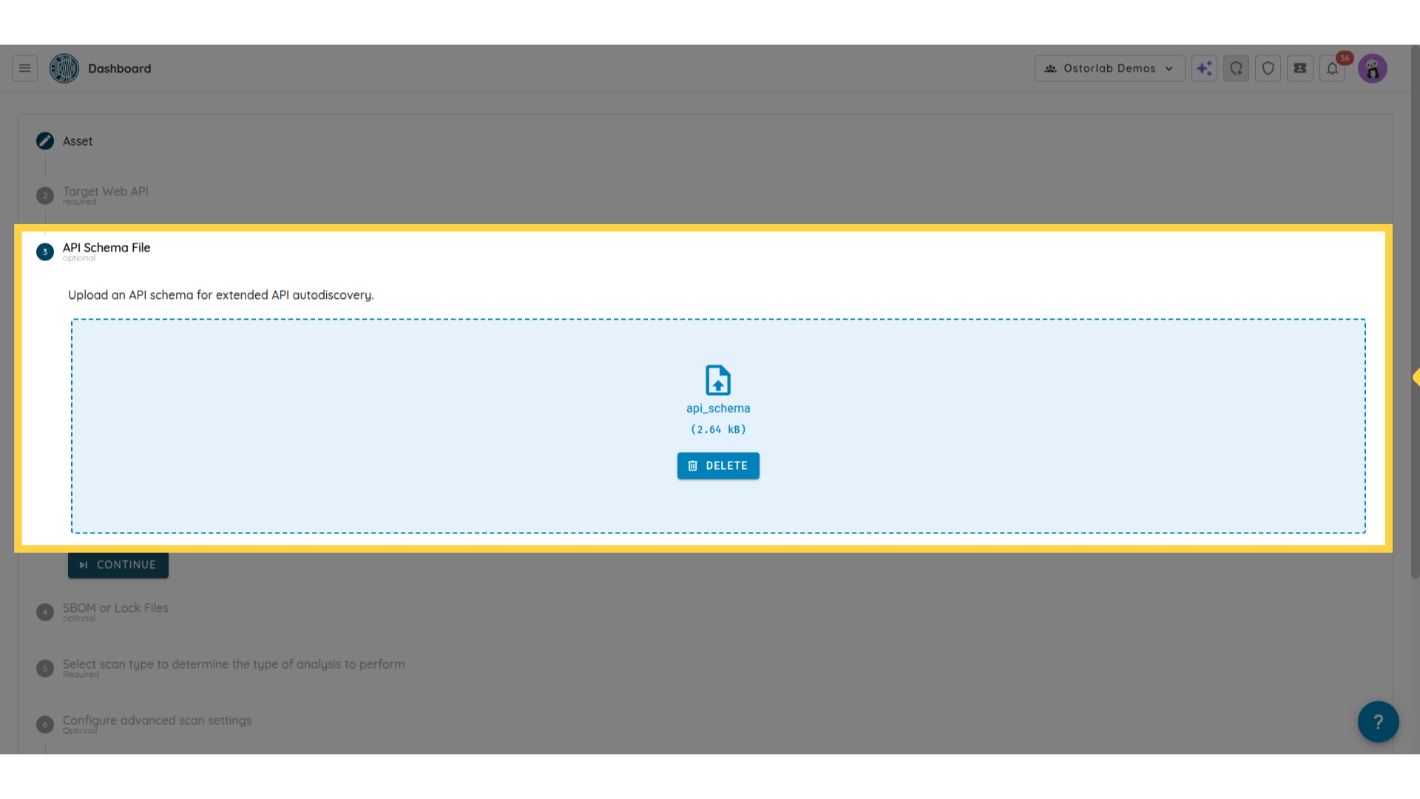
Task: Open the panda user avatar menu
Action: coord(1372,68)
